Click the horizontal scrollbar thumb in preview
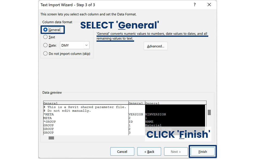The width and height of the screenshot is (255, 159). point(51,138)
